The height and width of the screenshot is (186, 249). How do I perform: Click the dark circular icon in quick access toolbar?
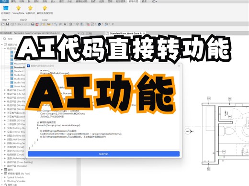click(99, 24)
